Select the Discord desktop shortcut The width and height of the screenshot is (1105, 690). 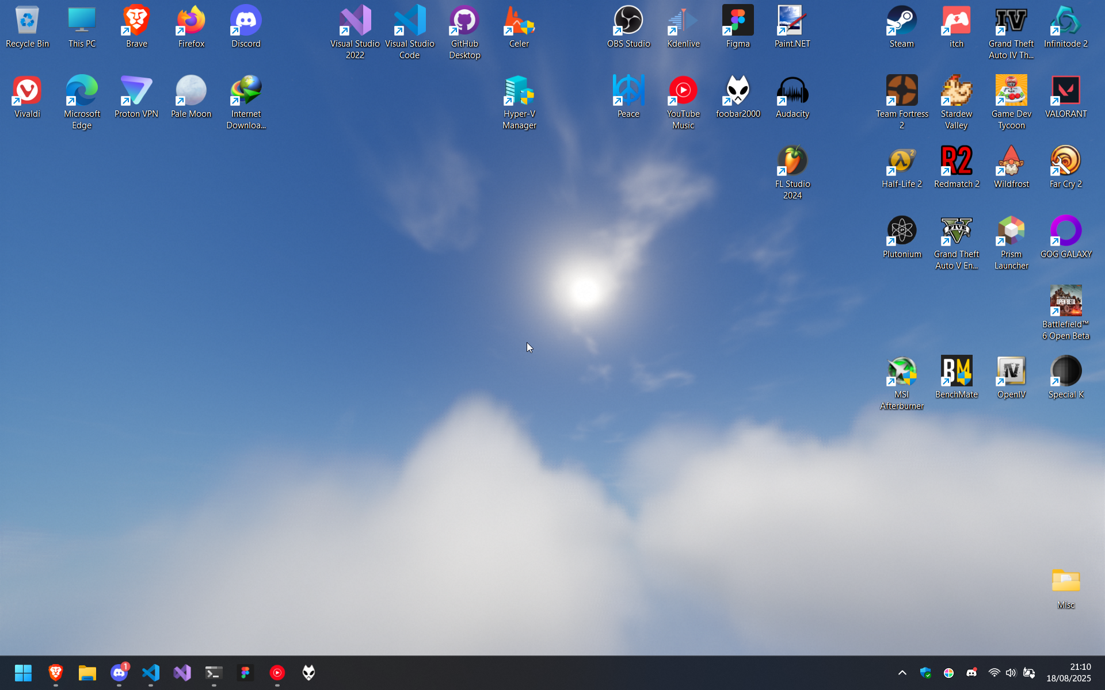[246, 27]
